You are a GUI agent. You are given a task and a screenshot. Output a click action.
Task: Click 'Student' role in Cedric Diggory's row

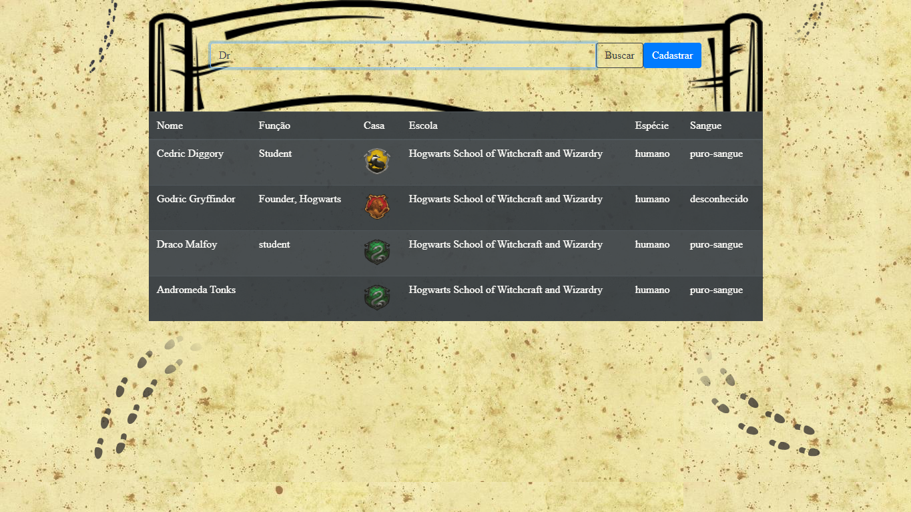pyautogui.click(x=275, y=154)
